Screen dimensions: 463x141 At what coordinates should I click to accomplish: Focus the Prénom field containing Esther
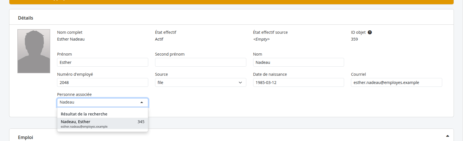click(x=103, y=62)
